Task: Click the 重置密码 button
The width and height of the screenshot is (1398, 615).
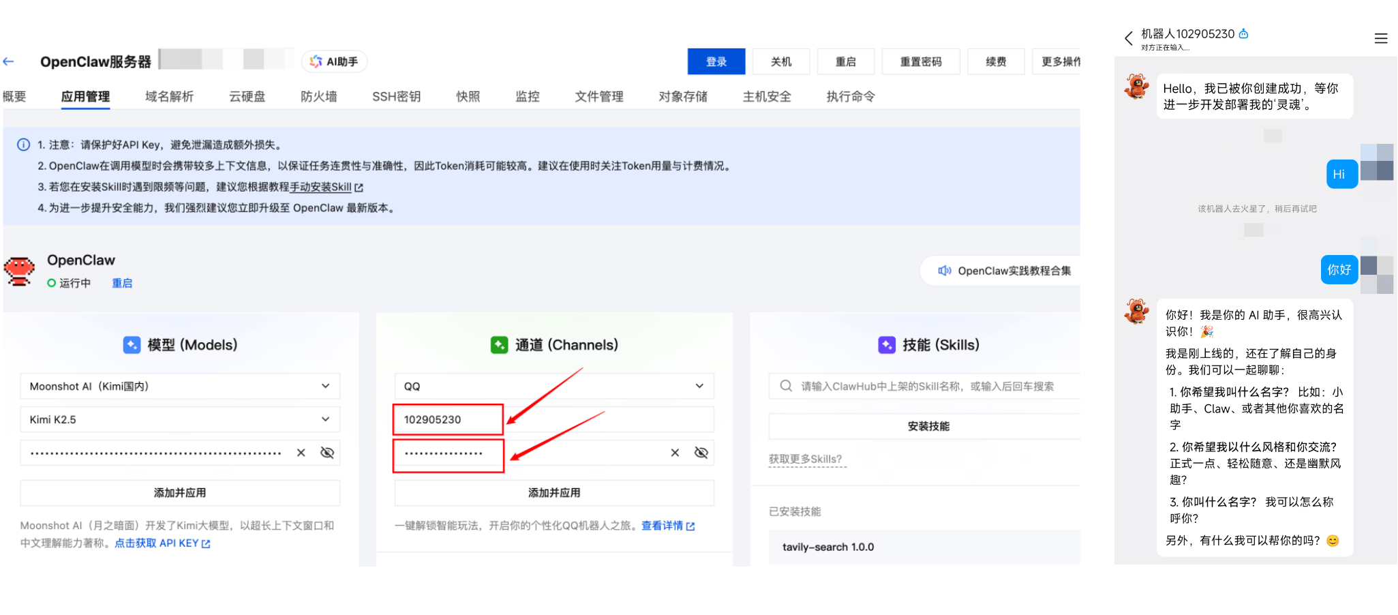Action: 921,61
